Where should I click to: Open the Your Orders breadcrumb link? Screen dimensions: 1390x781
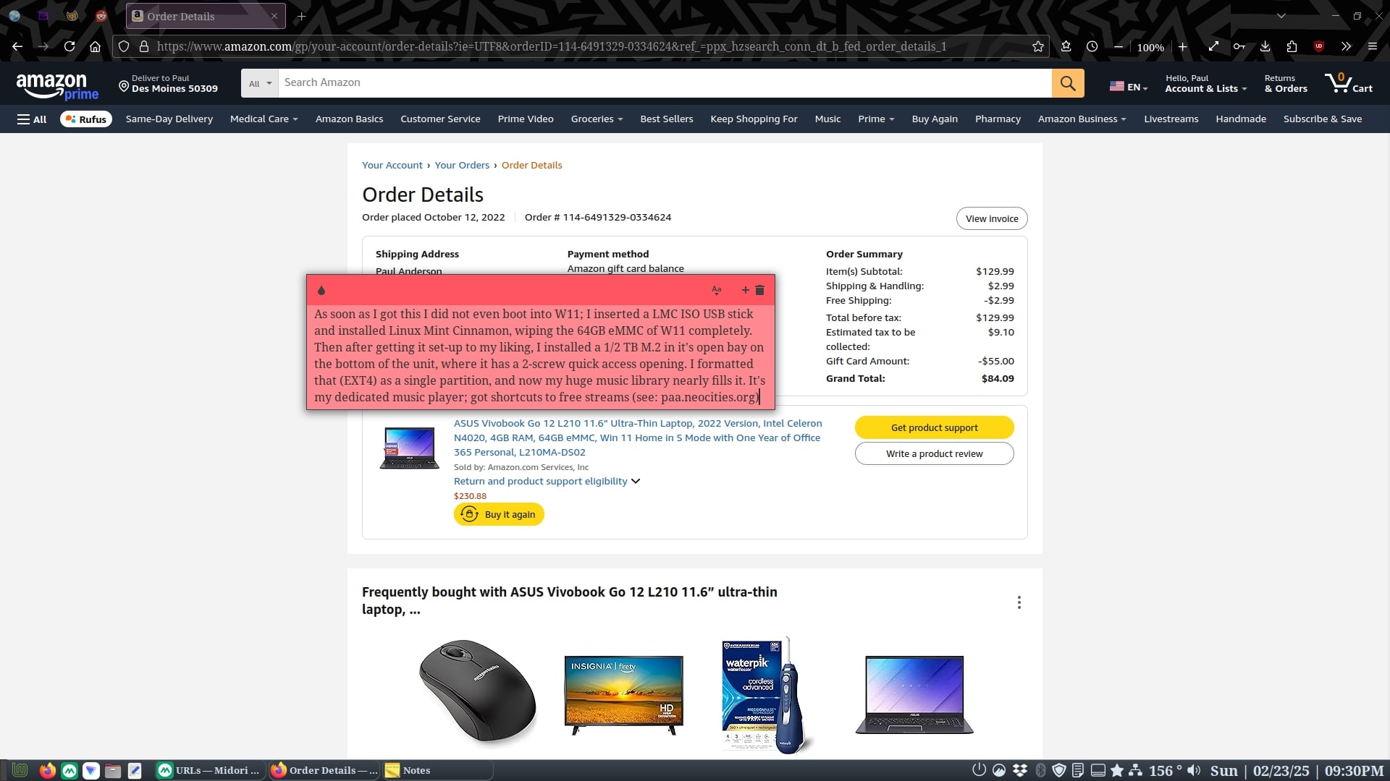(462, 165)
